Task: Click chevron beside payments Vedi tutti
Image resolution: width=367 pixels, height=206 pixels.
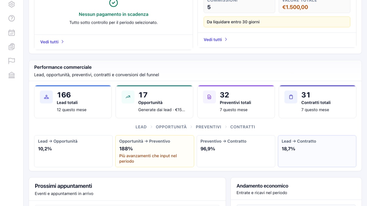Action: pyautogui.click(x=63, y=42)
